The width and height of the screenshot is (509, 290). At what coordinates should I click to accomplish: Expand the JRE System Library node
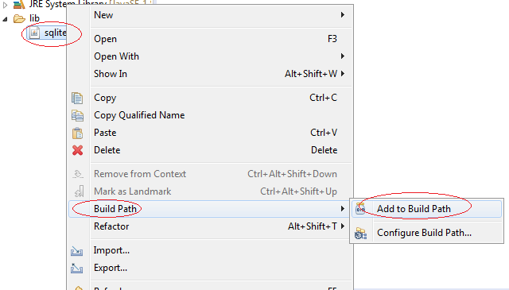[5, 5]
